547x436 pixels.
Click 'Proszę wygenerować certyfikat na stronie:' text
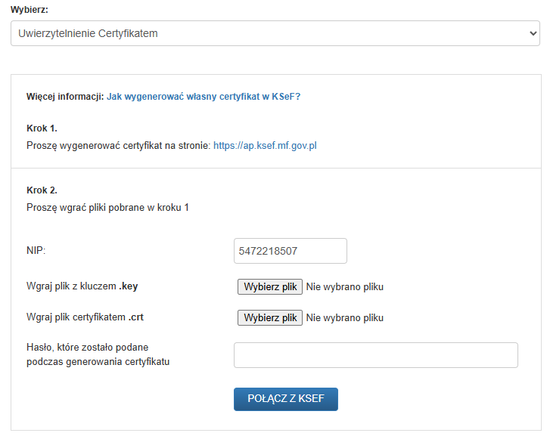[x=118, y=145]
